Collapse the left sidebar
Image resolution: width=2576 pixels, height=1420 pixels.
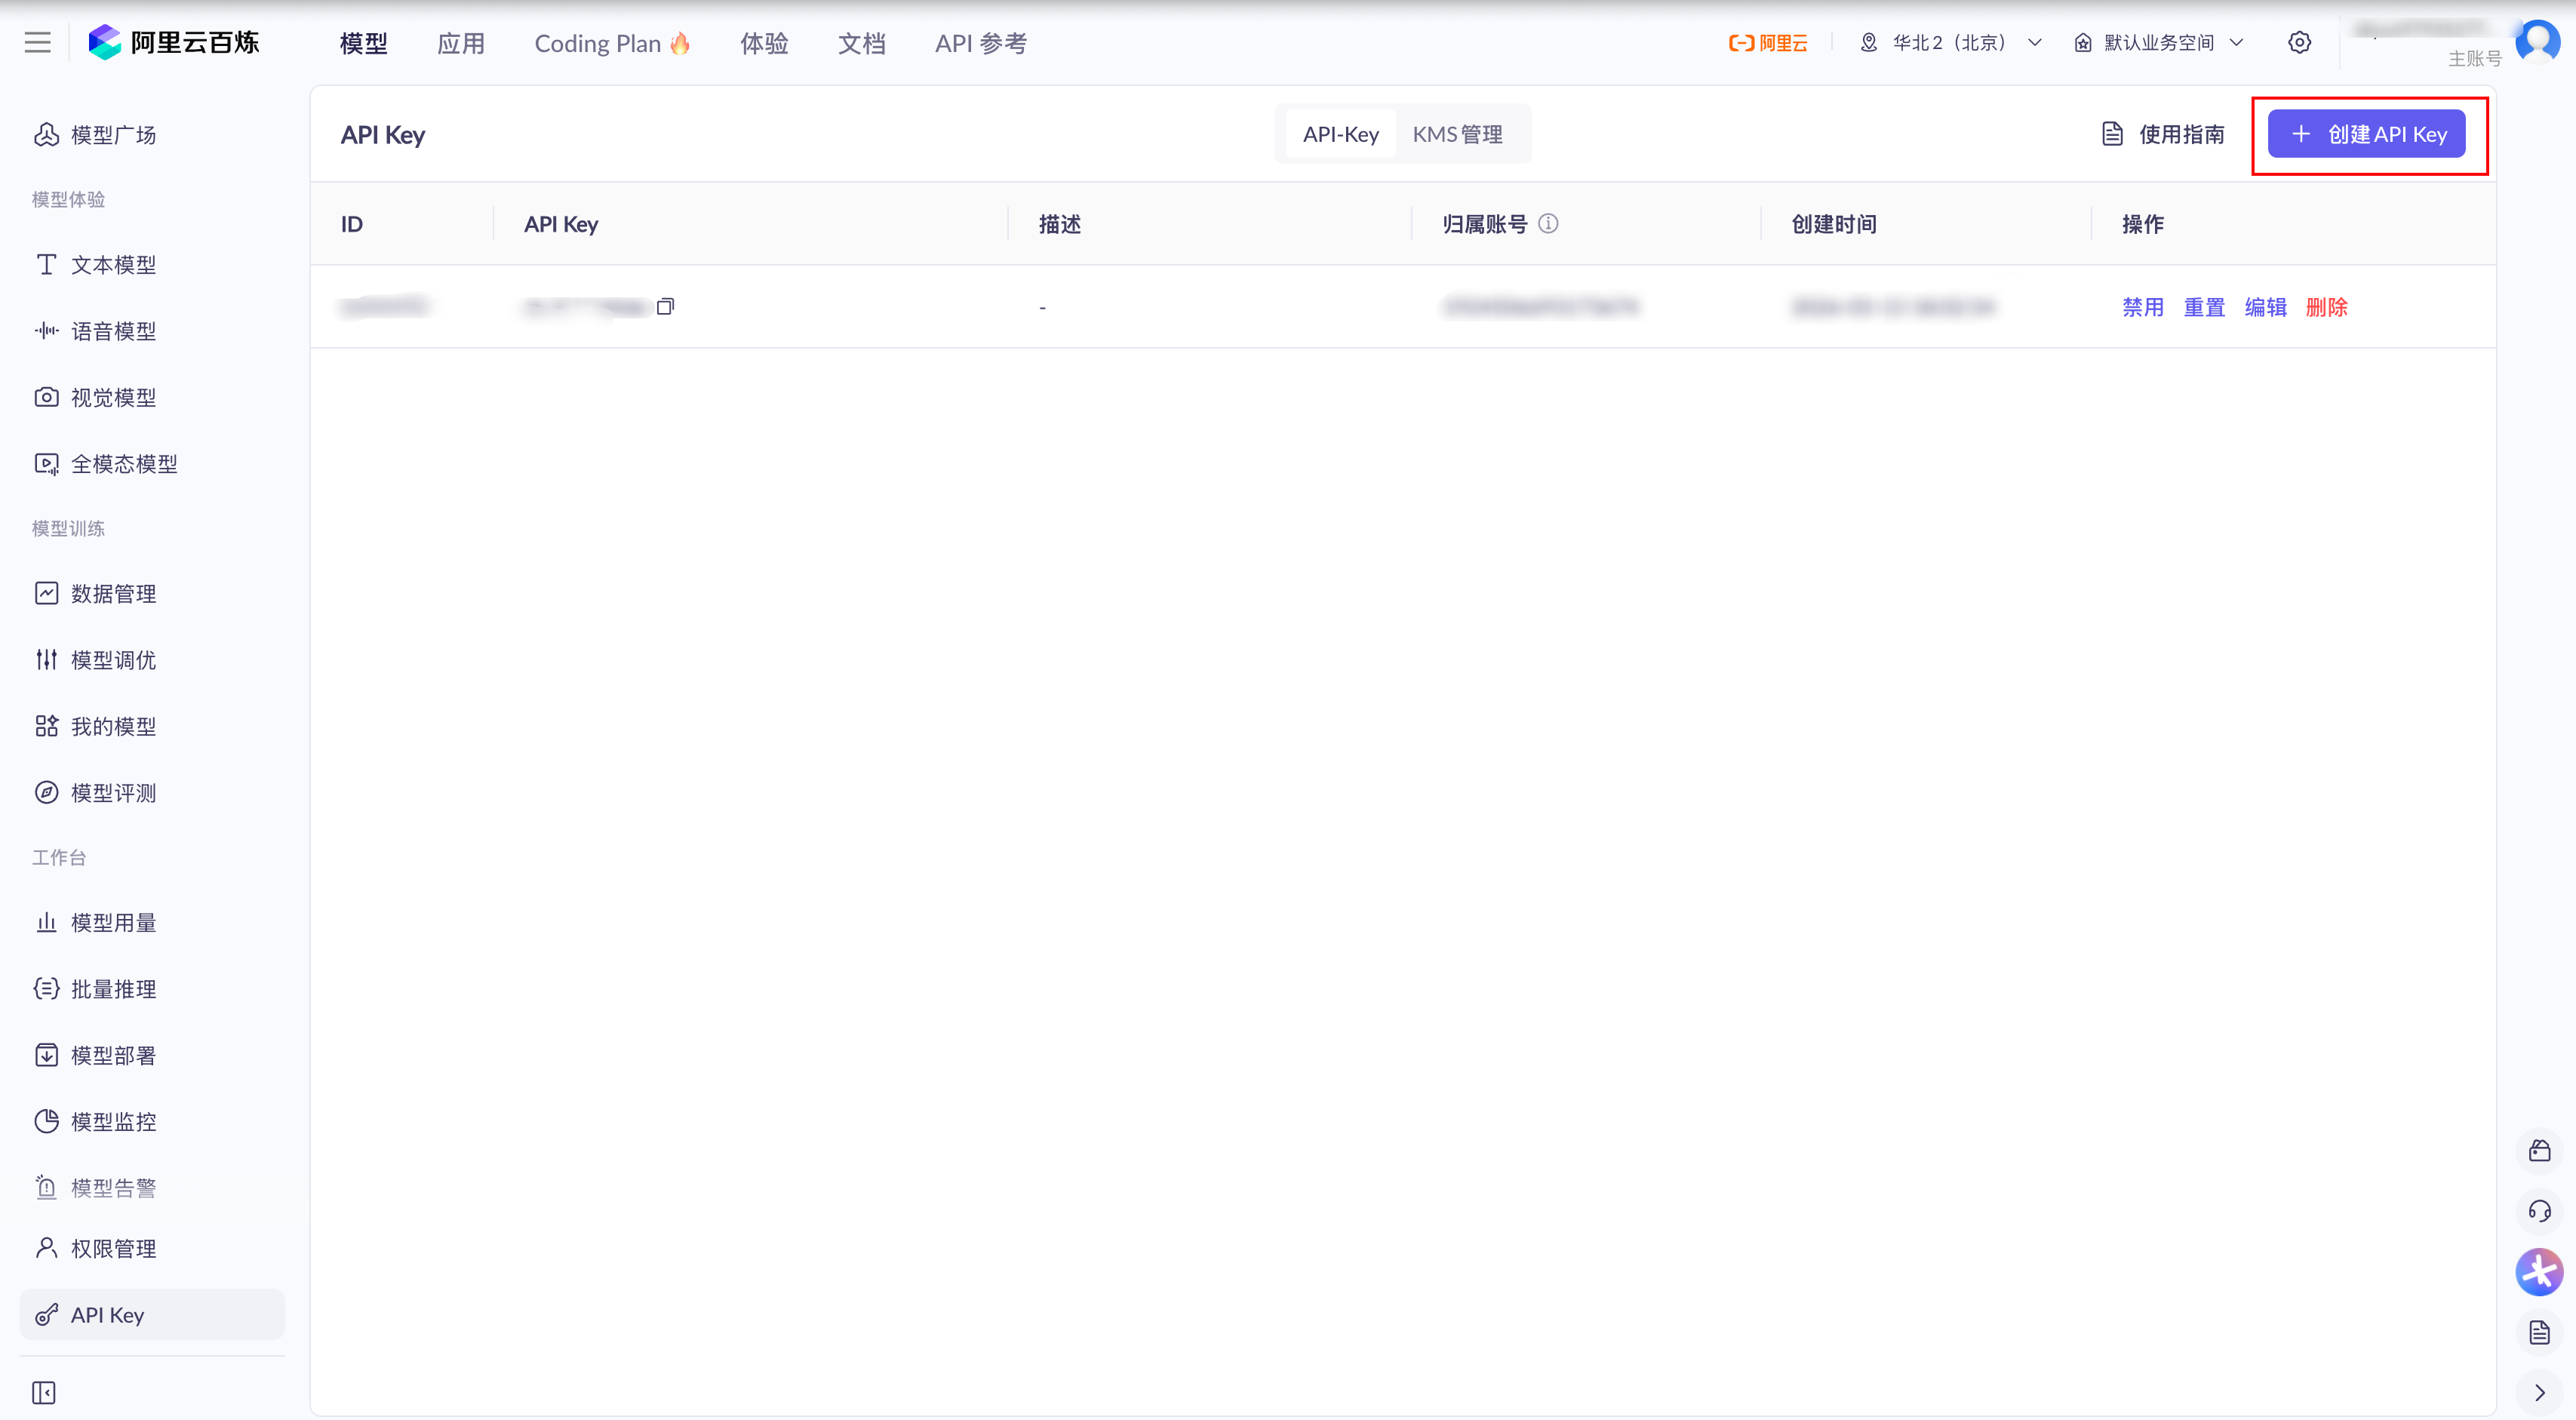pos(44,1392)
